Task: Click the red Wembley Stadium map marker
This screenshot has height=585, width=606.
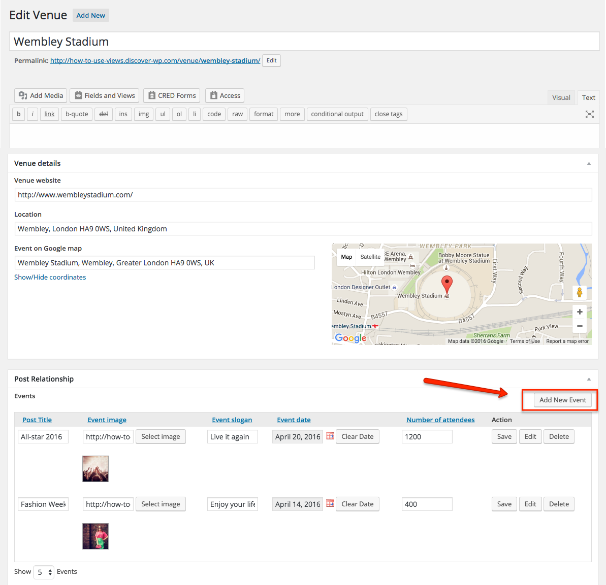Action: click(x=447, y=285)
